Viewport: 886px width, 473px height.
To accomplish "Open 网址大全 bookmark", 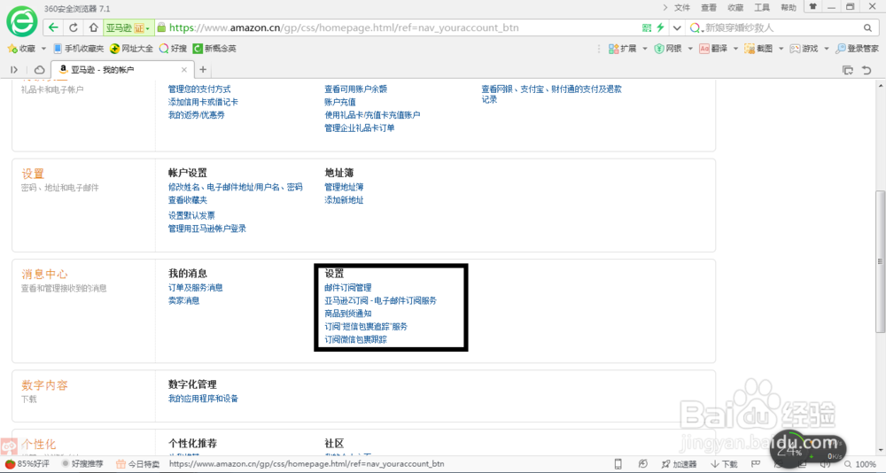I will tap(132, 49).
